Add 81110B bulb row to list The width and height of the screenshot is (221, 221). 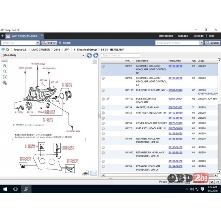103,90
